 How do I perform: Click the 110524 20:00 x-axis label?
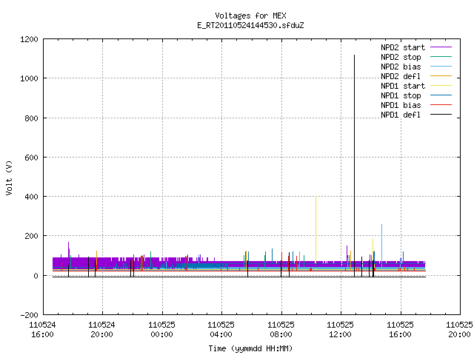point(102,330)
